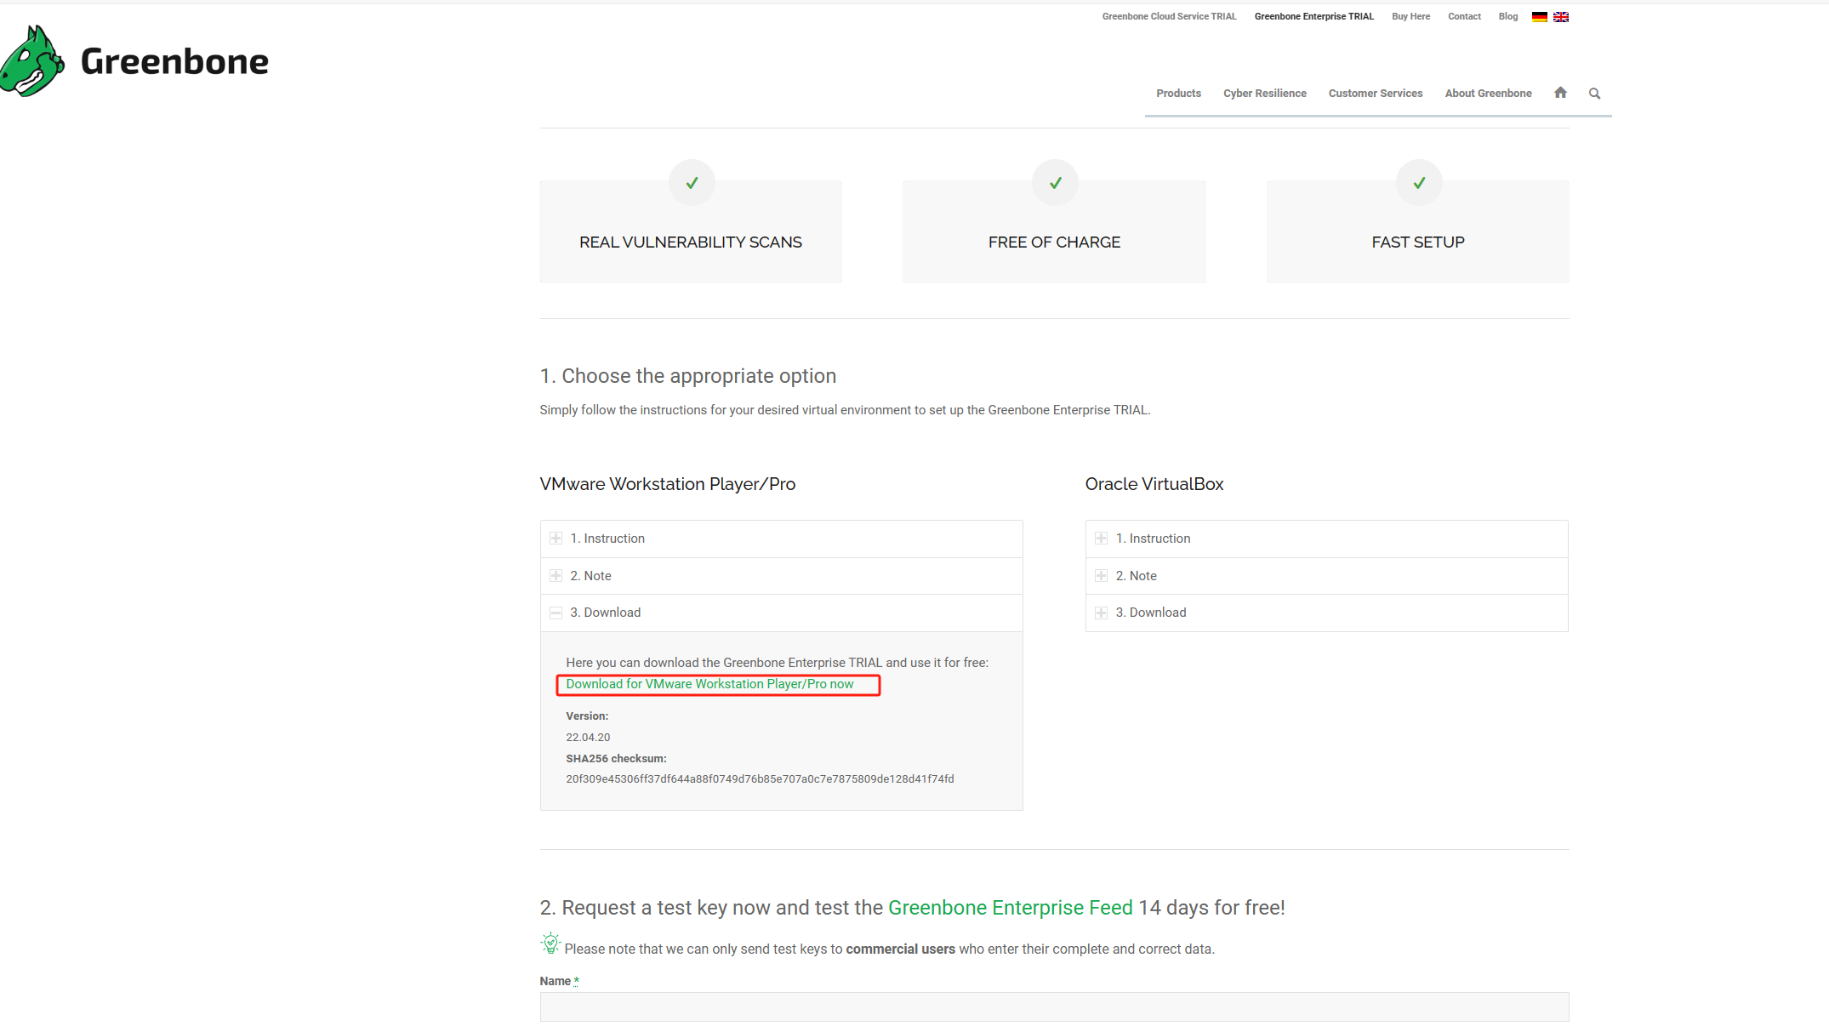Screen dimensions: 1829x1032
Task: Click the Name input field
Action: pos(1054,1006)
